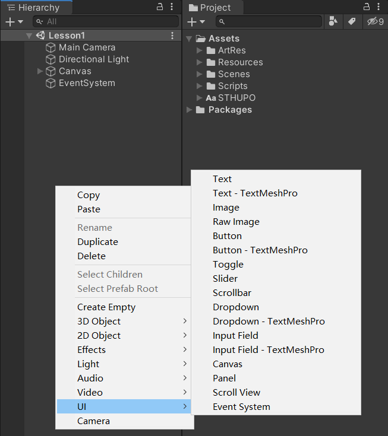Viewport: 388px width, 436px height.
Task: Collapse the Lesson1 scene foldout
Action: (29, 36)
